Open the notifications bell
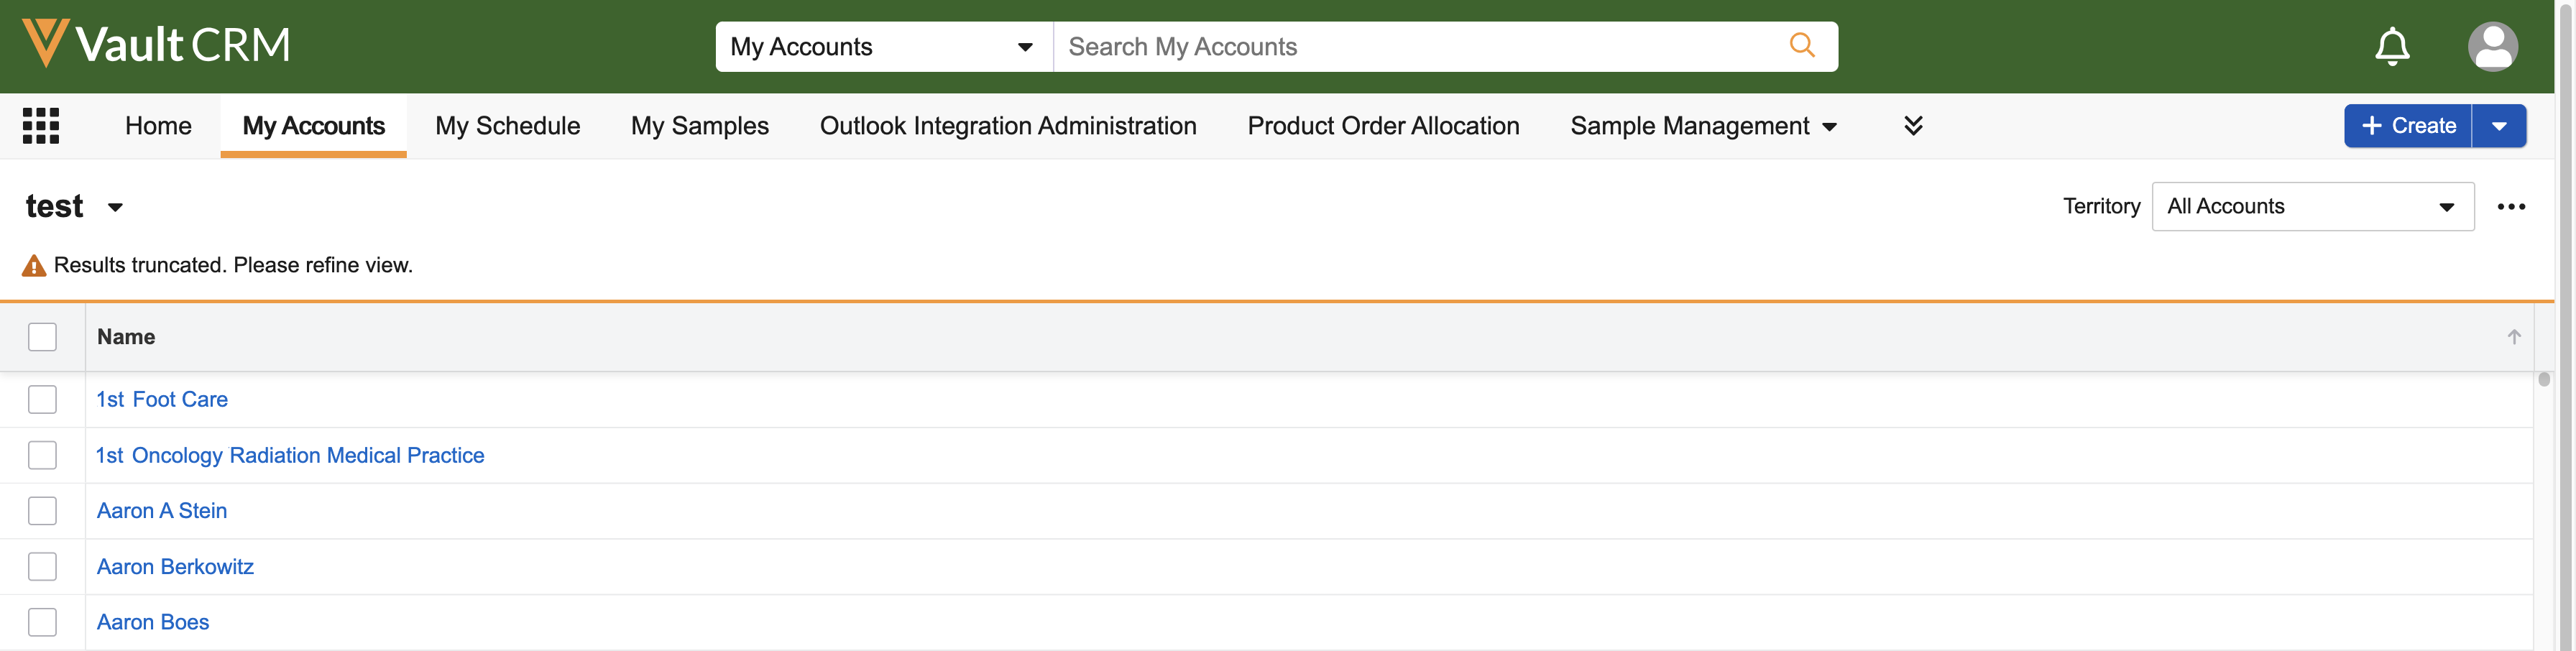 [x=2391, y=46]
